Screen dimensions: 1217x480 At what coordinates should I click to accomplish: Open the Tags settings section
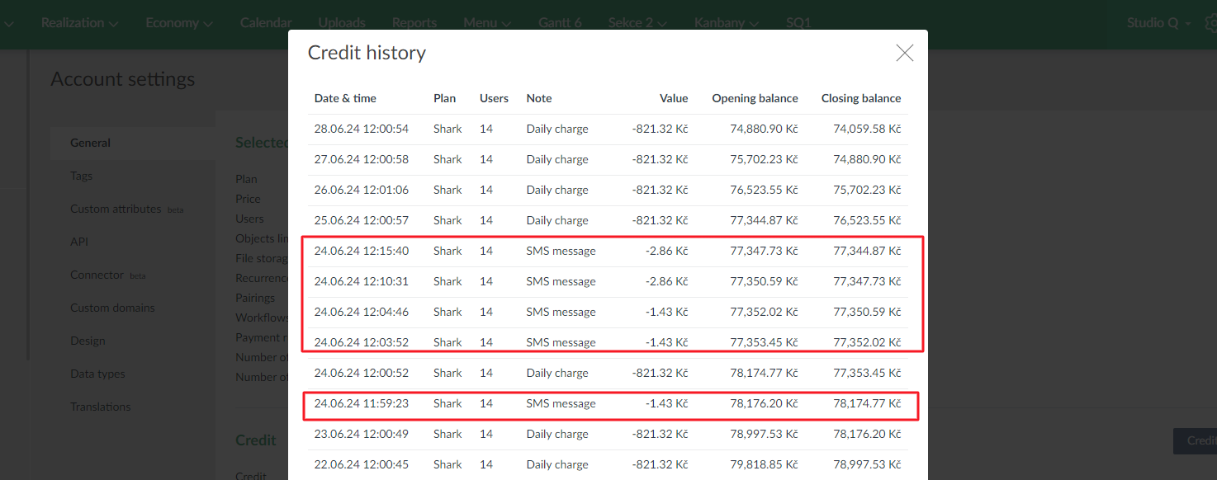[x=81, y=176]
